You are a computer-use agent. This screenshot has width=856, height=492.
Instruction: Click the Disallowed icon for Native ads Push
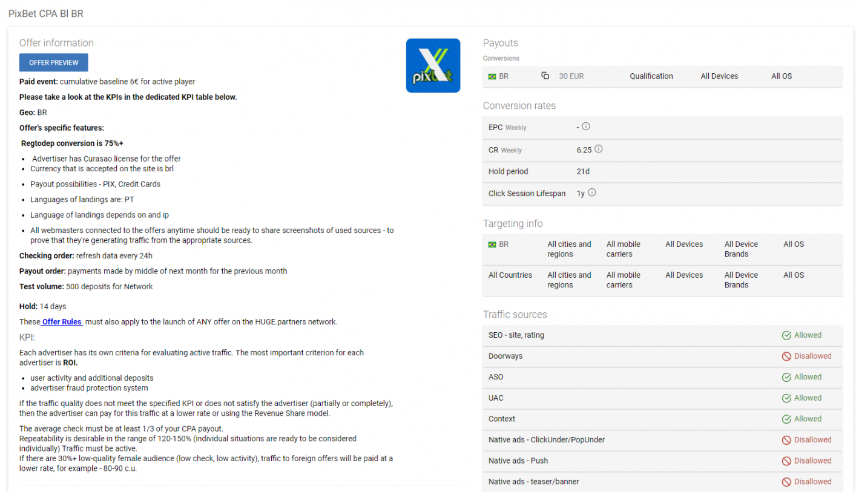pos(786,461)
